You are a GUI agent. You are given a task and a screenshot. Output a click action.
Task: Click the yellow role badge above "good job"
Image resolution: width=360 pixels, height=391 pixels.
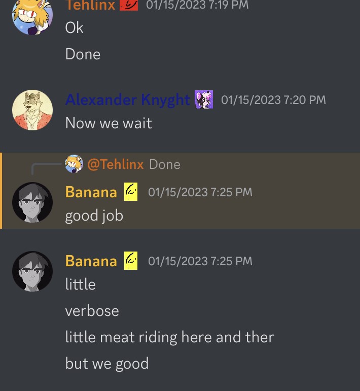(131, 192)
